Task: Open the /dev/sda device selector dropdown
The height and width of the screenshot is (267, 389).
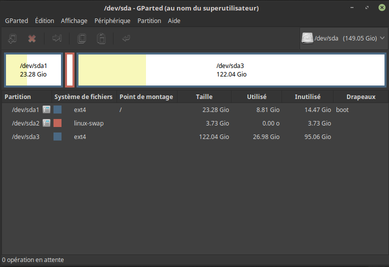Action: (x=343, y=38)
